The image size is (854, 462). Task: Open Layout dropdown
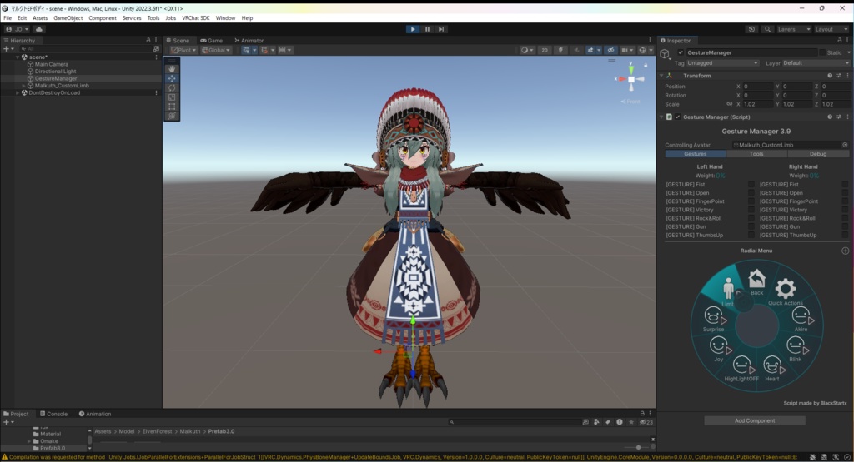tap(831, 29)
